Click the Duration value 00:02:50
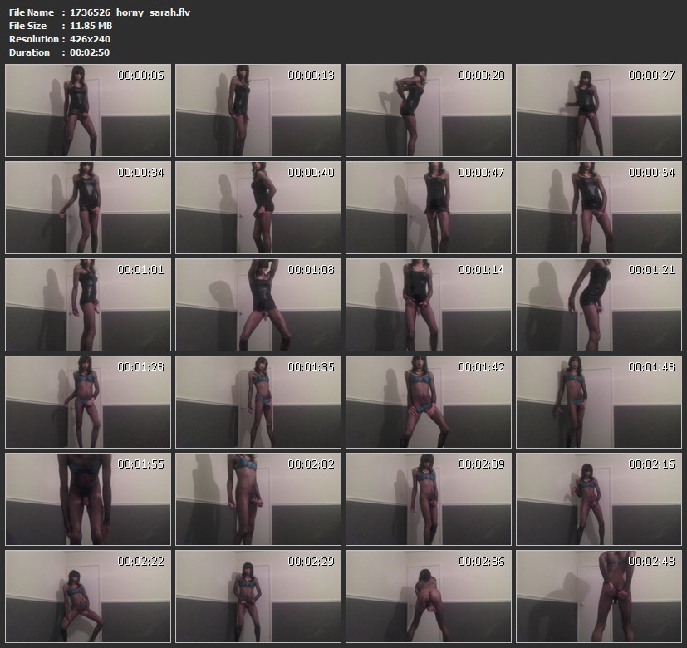 click(89, 52)
